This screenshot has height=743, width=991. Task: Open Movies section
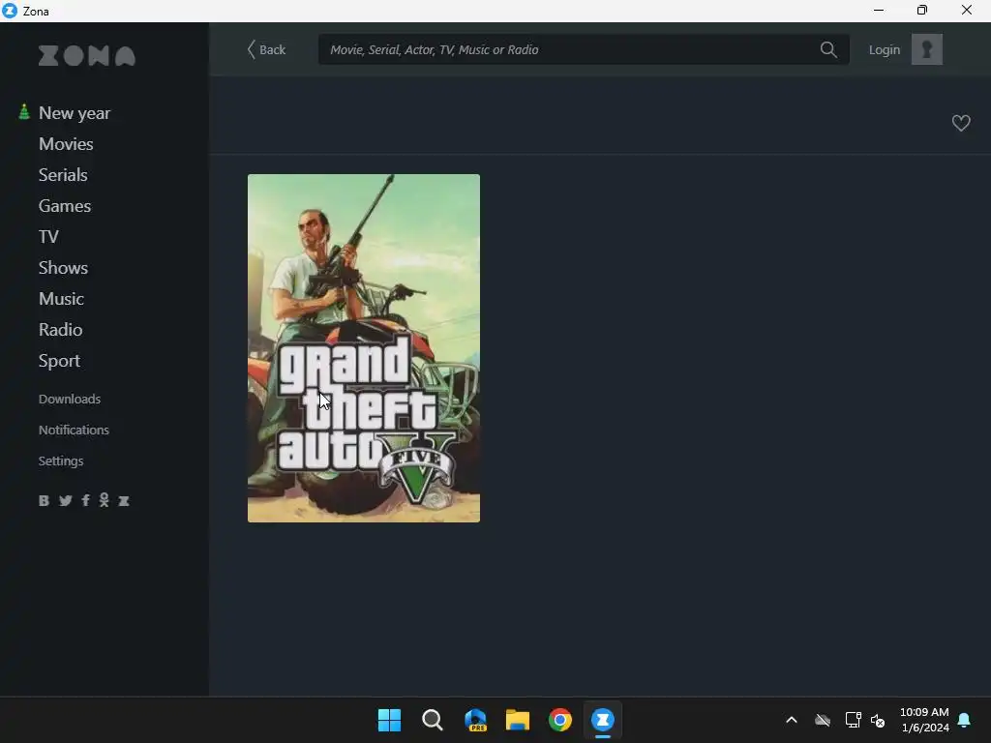pos(66,144)
